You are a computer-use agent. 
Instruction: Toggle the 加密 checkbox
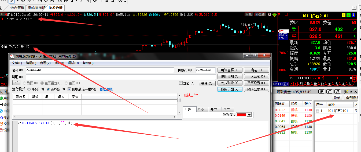pyautogui.click(x=181, y=83)
